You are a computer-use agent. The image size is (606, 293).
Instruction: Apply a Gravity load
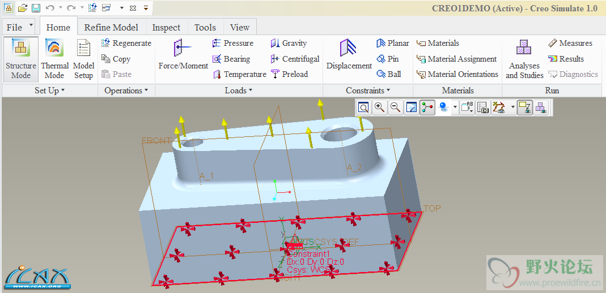pos(289,43)
